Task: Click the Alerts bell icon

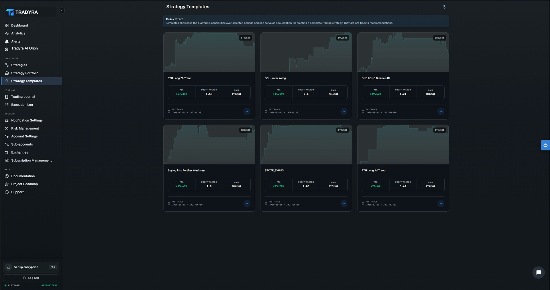Action: 7,41
